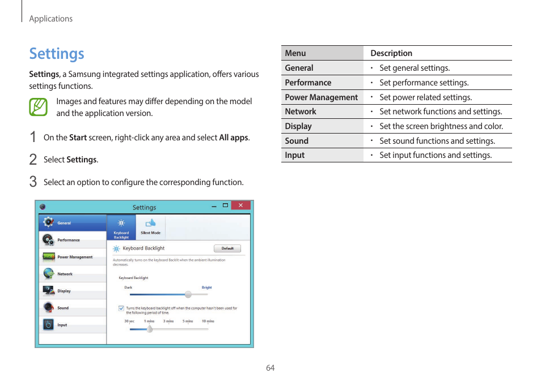Select the General menu label
This screenshot has width=541, height=382.
click(64, 223)
